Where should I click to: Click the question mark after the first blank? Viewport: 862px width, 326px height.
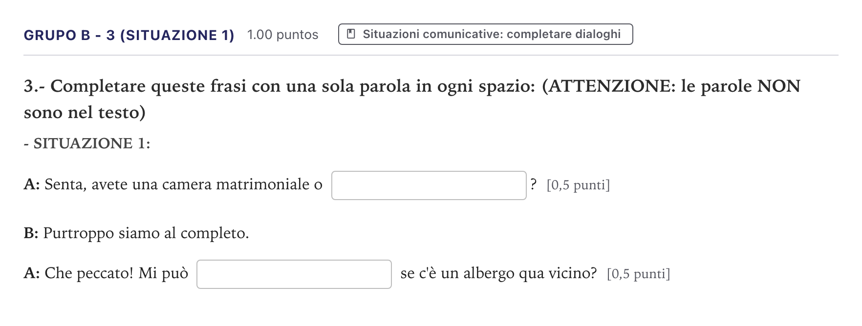click(x=533, y=184)
